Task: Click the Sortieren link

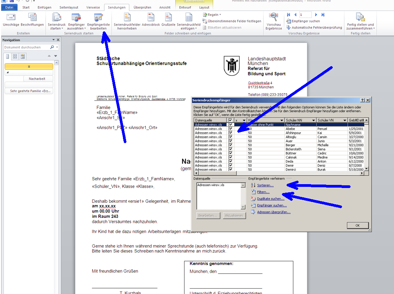Action: [265, 185]
